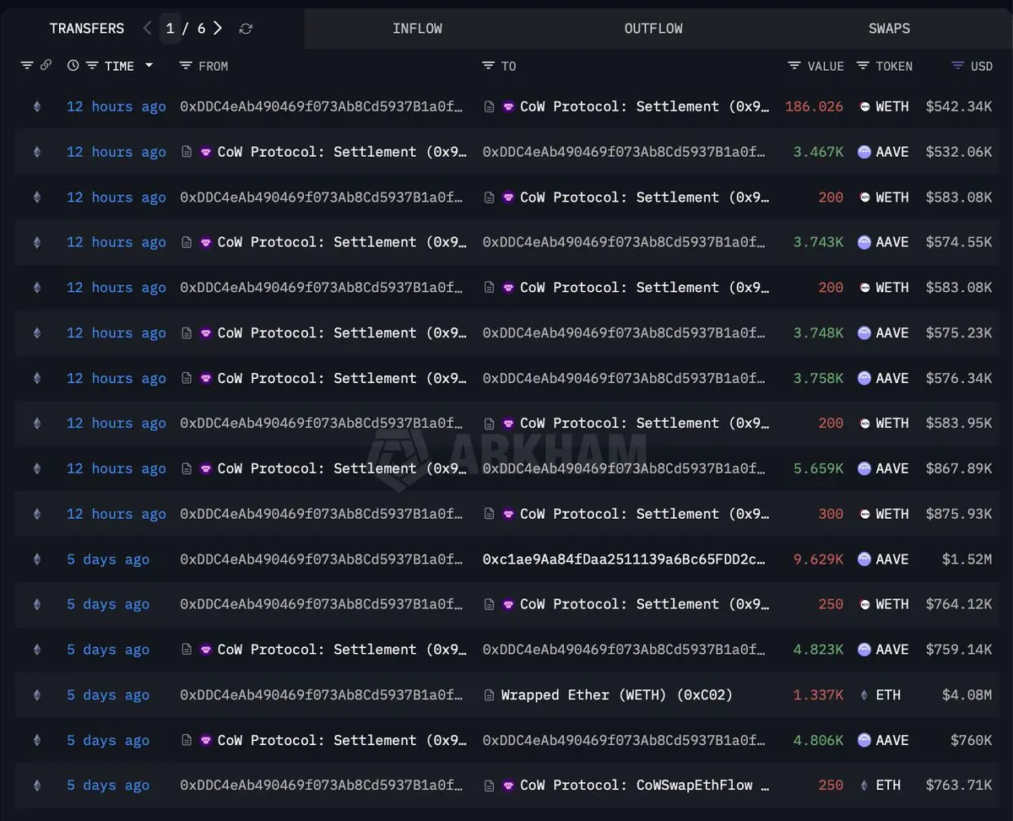The width and height of the screenshot is (1013, 821).
Task: Click the value 5.659K
Action: click(818, 468)
